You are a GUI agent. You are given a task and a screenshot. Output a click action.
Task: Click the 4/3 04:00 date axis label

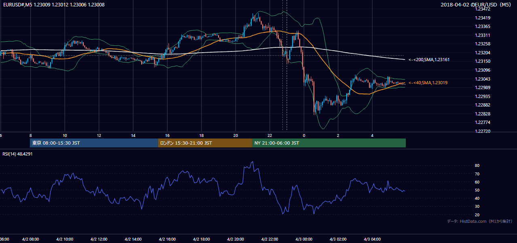click(x=372, y=239)
